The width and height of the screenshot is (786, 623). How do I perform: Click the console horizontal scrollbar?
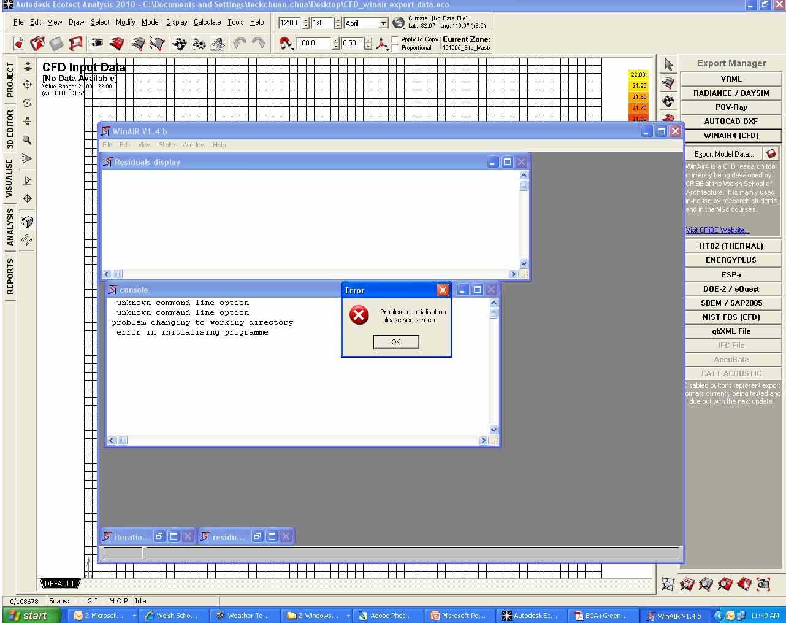click(x=298, y=441)
